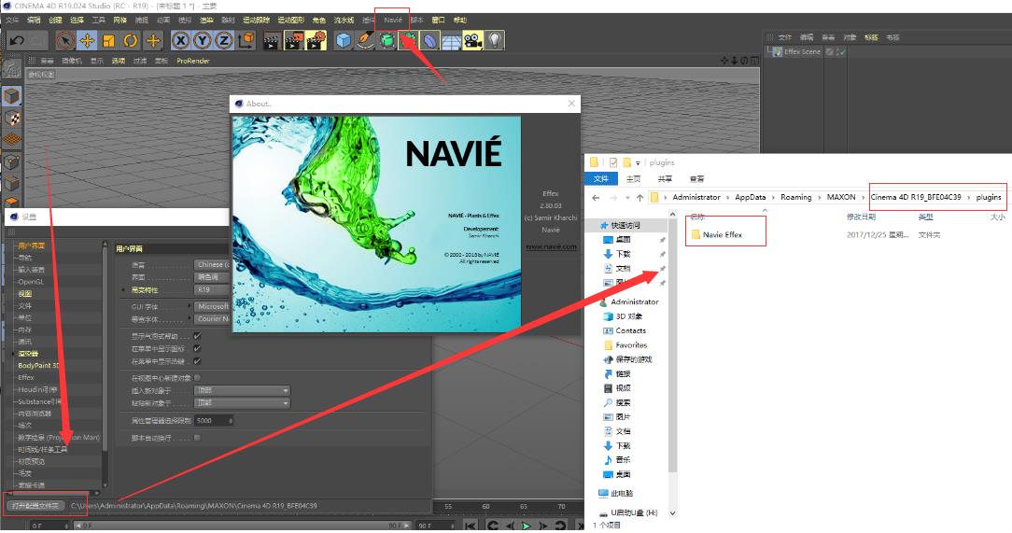Open the Navié menu in menu bar

point(393,20)
